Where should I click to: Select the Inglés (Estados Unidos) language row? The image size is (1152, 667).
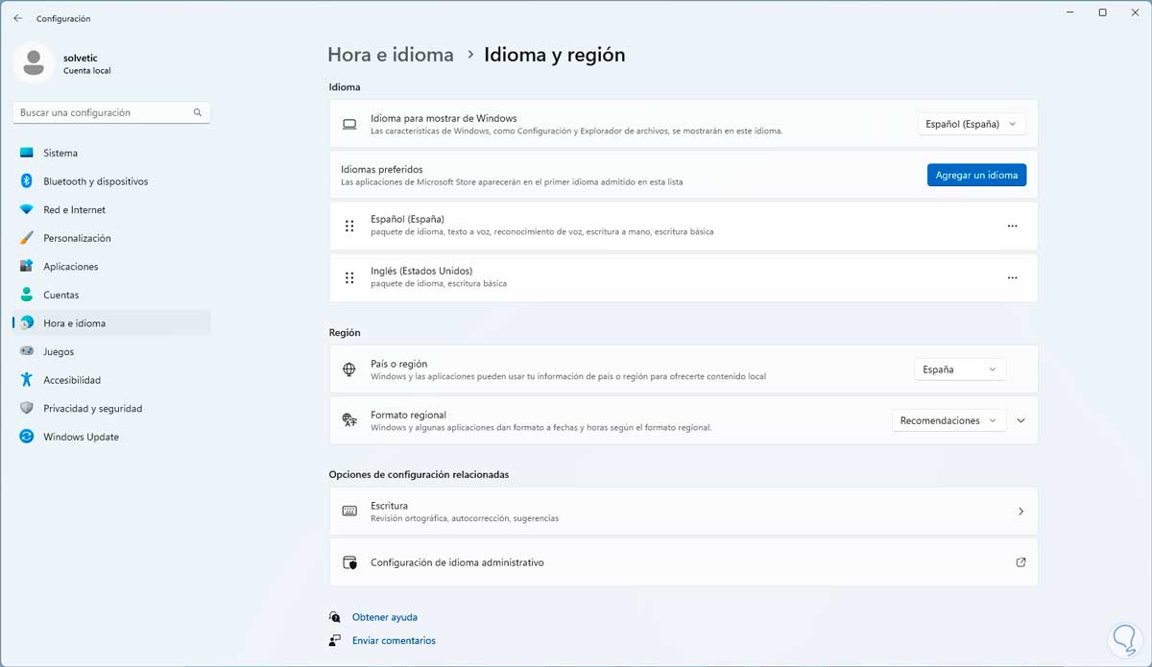684,277
